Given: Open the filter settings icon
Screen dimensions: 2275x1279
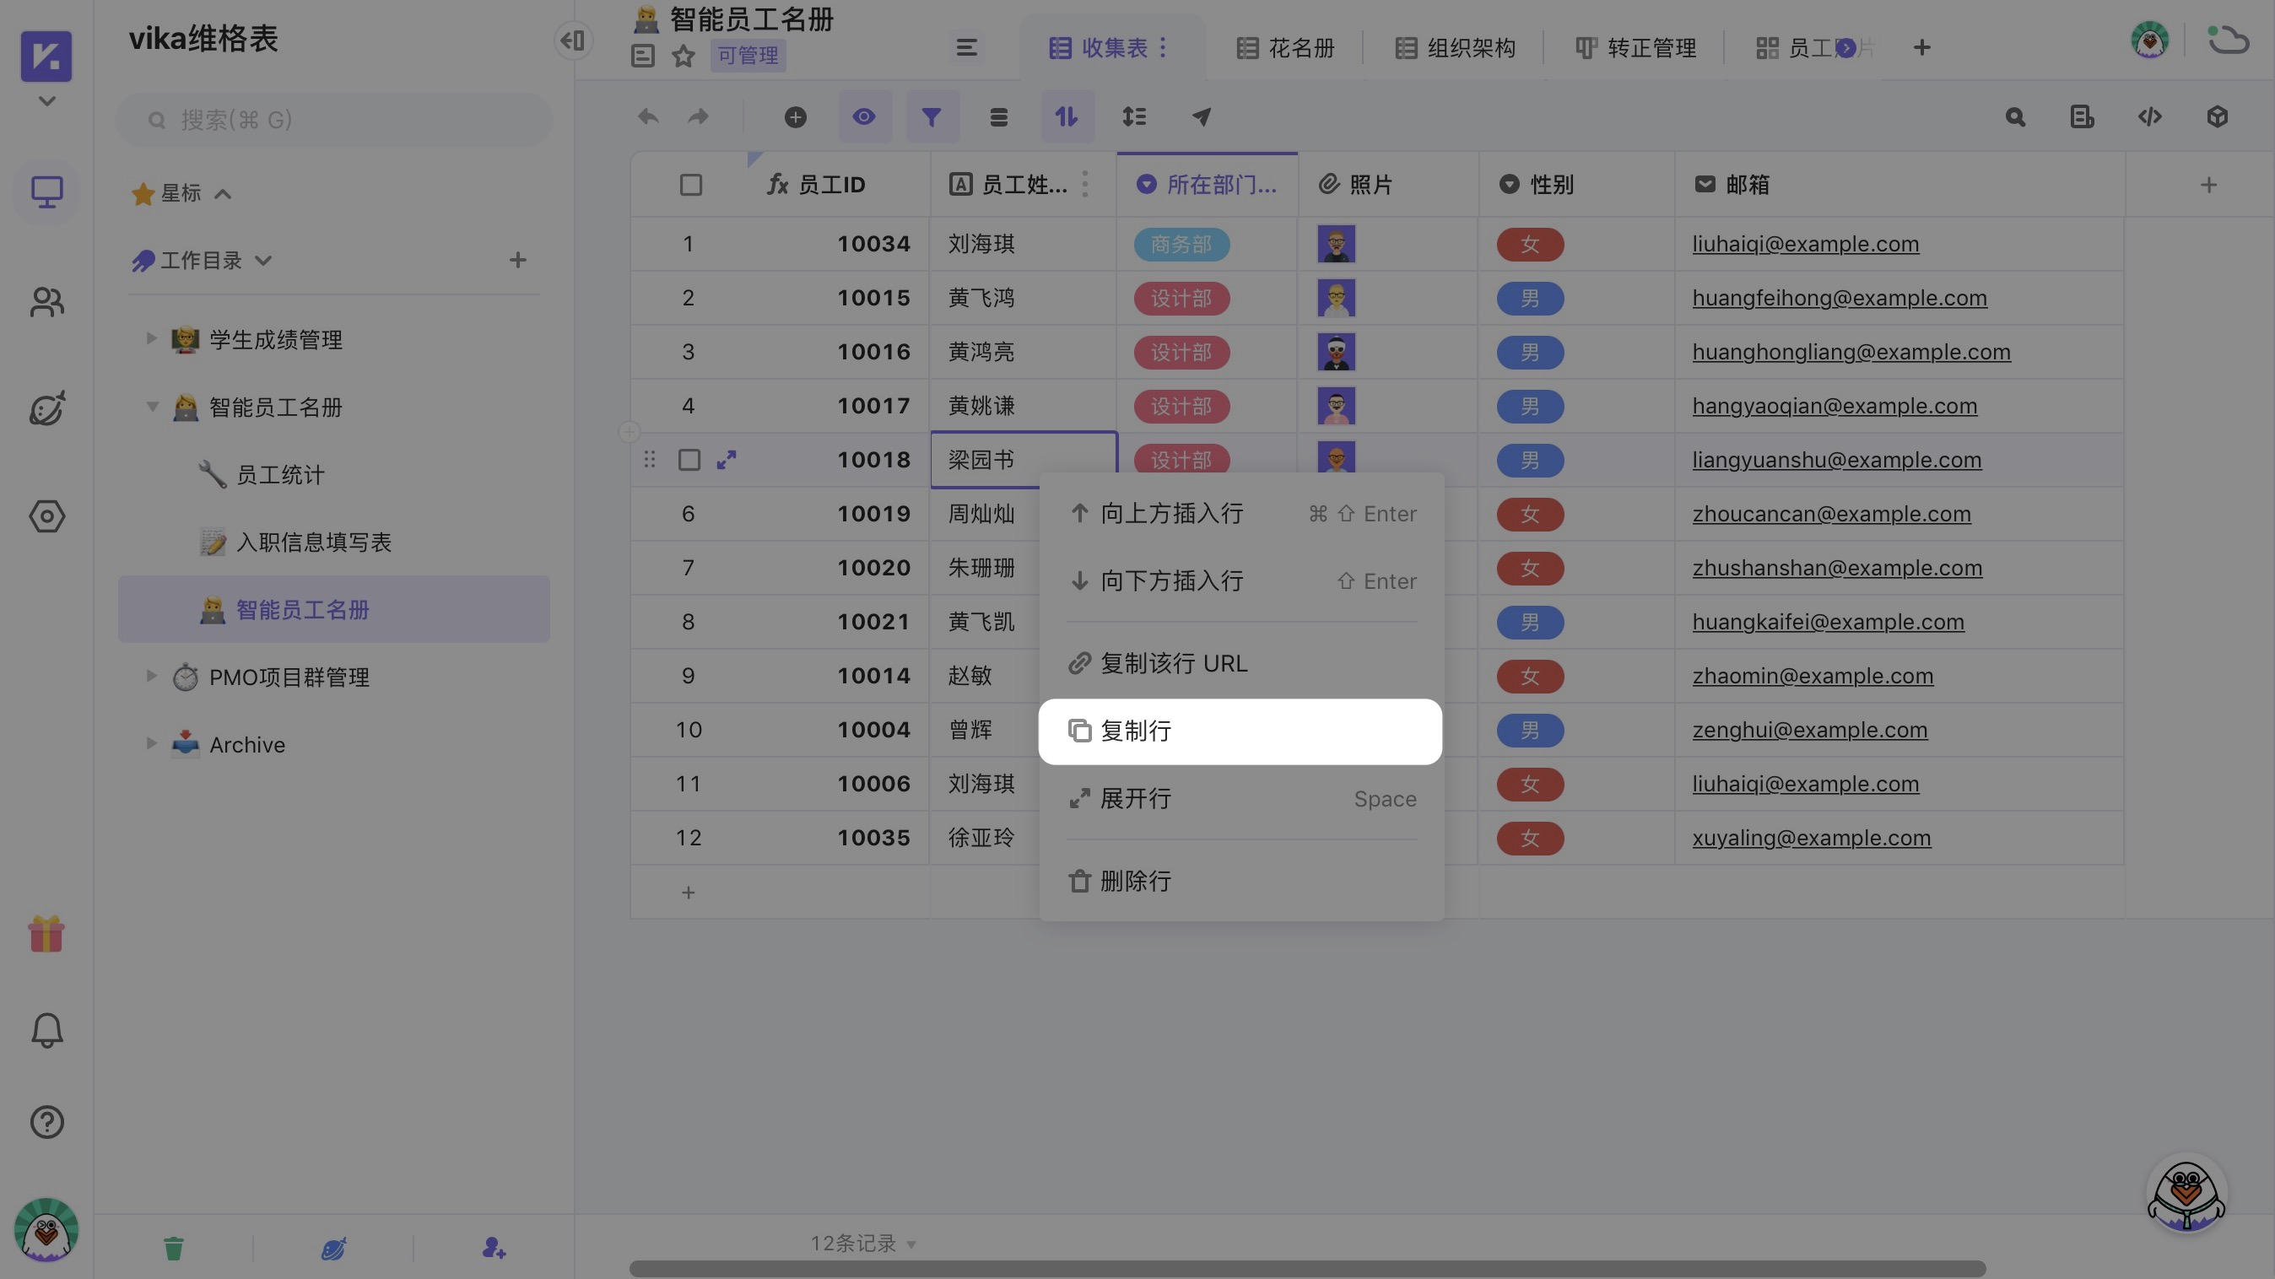Looking at the screenshot, I should [x=932, y=116].
